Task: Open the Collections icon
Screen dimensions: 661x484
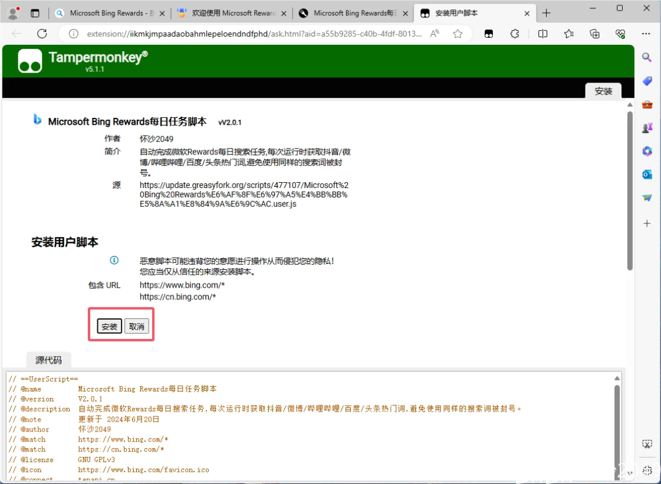Action: pos(595,34)
